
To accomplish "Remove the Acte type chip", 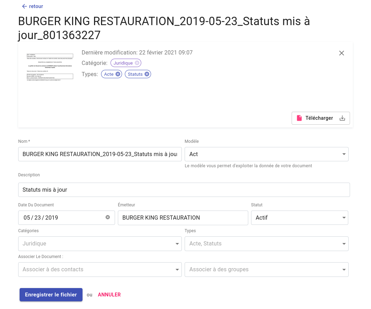I will tap(118, 74).
